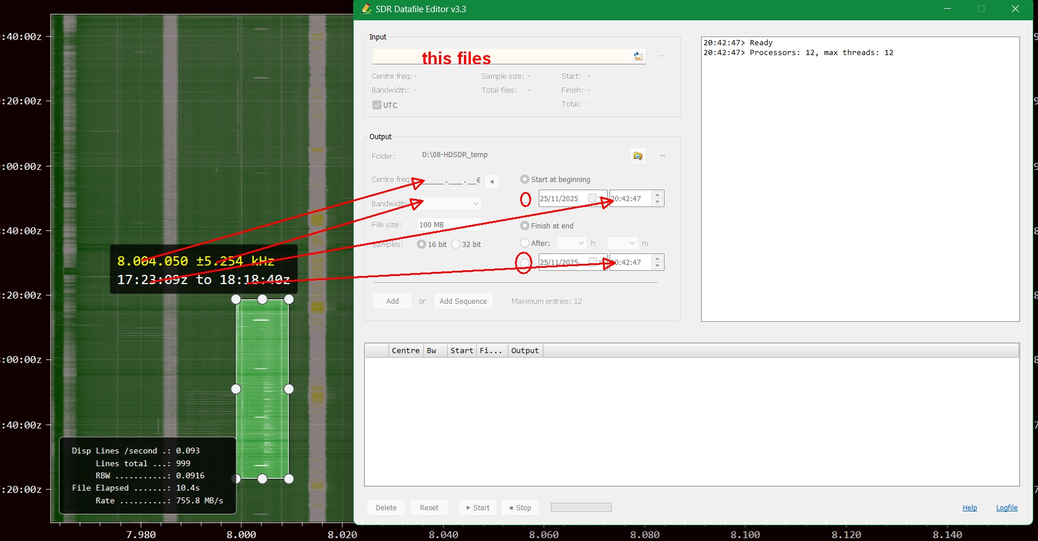Click the SDR Datafile Editor title bar icon
Screen dimensions: 1038x541
366,9
